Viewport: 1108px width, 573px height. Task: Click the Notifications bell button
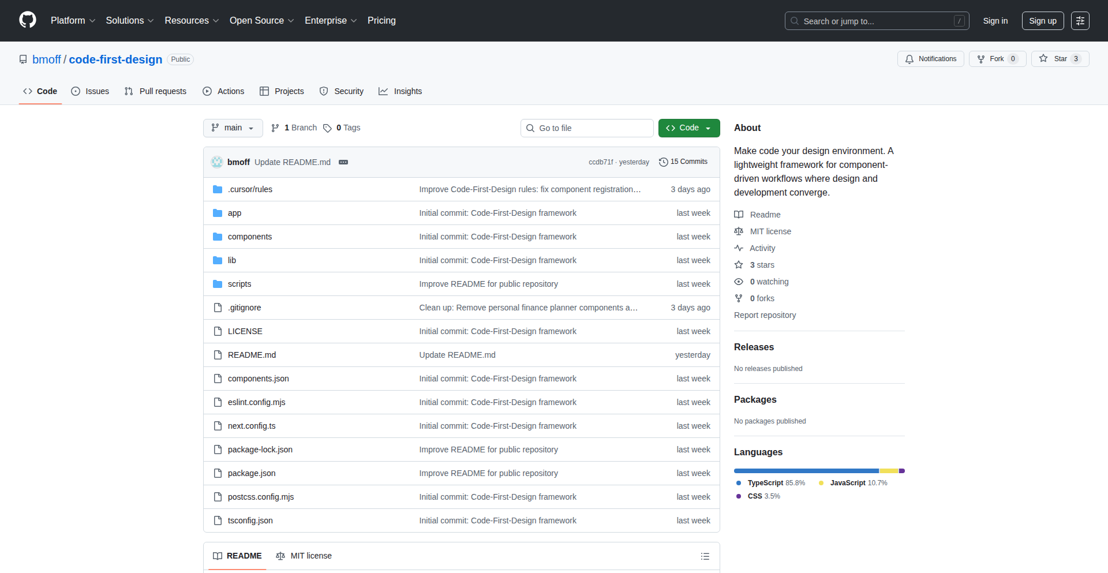(930, 58)
